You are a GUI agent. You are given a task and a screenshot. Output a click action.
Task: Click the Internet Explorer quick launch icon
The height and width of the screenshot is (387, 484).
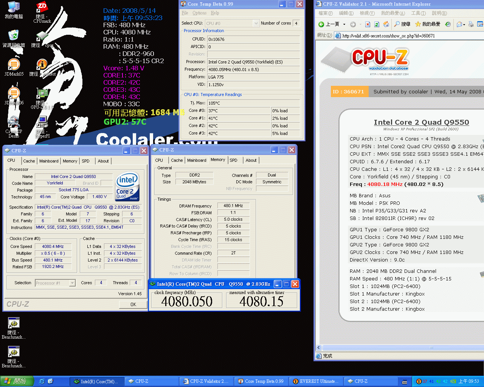pyautogui.click(x=42, y=381)
